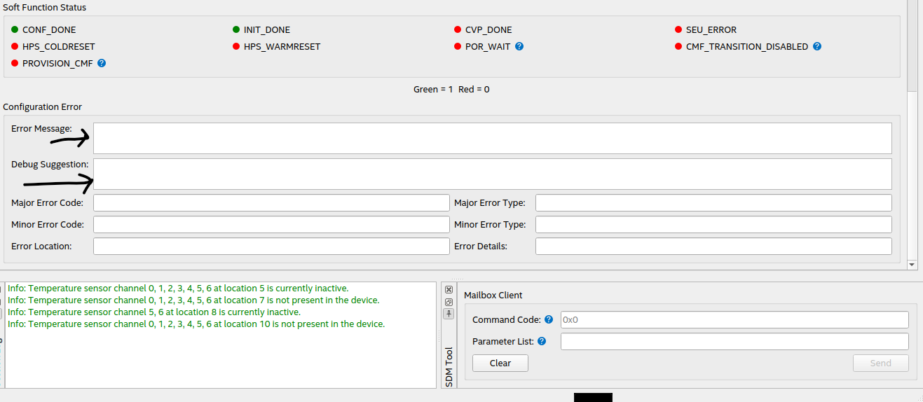
Task: Select the Debug Suggestion text area
Action: click(x=492, y=174)
